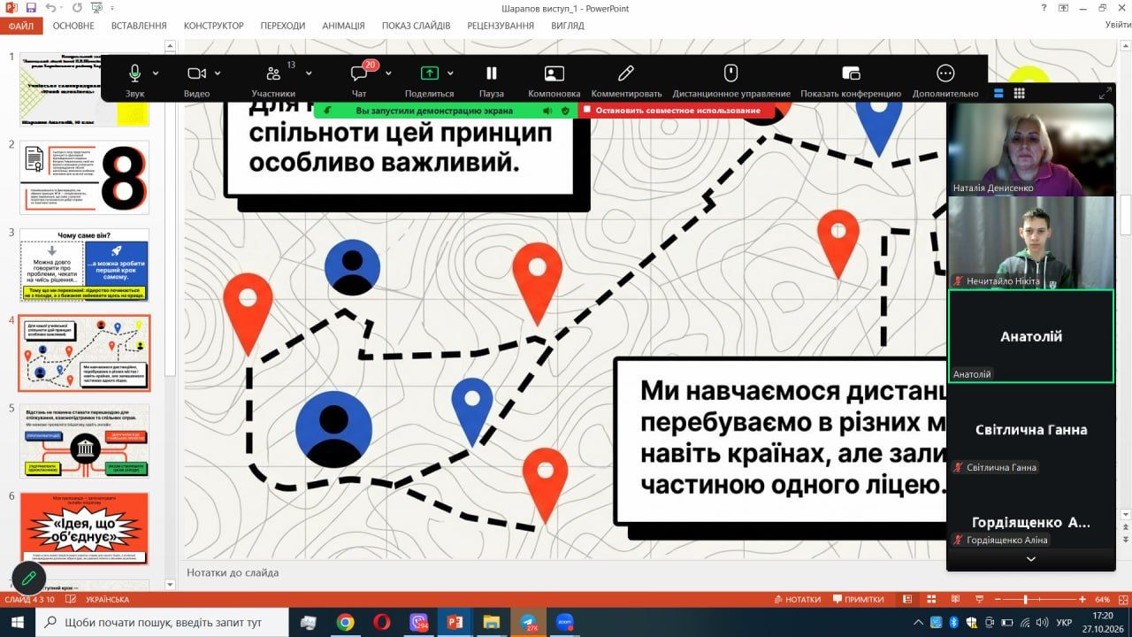
Task: Open the АНІМАЦІЯ ribbon tab
Action: pos(343,26)
